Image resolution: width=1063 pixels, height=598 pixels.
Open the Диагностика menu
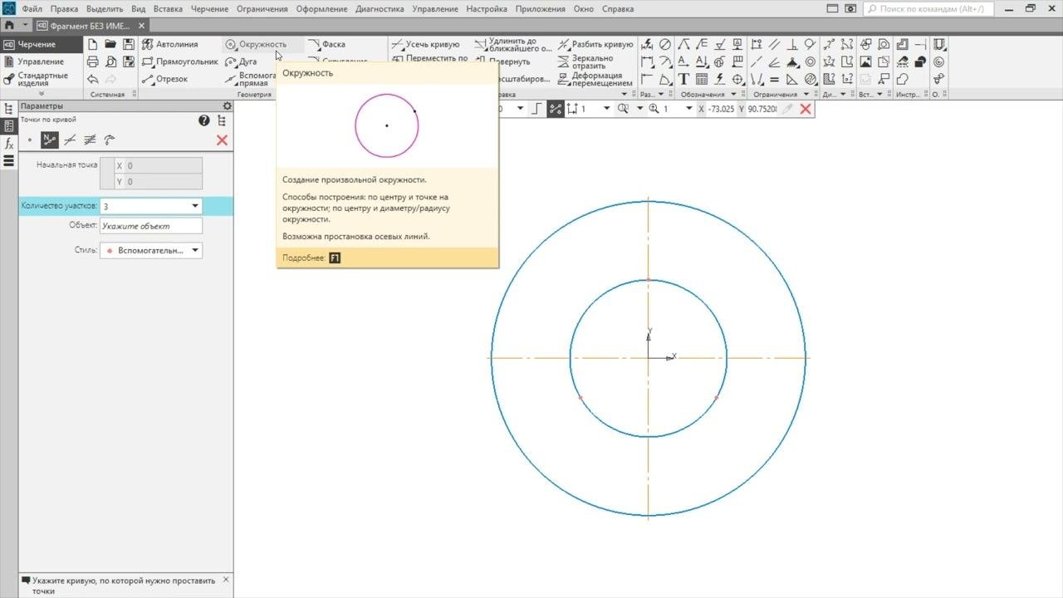click(x=380, y=9)
